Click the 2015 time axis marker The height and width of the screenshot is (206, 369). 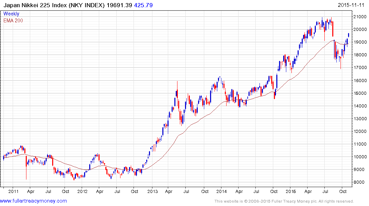291,191
